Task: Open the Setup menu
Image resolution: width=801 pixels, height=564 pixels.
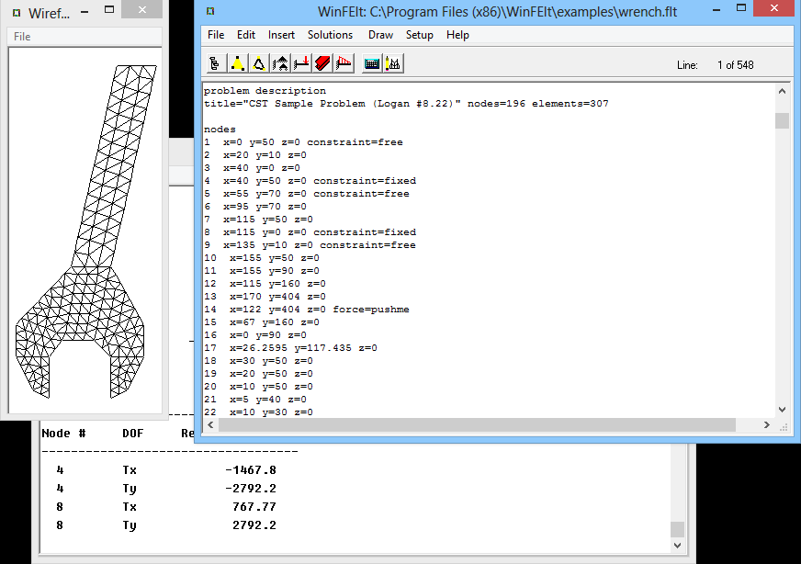Action: tap(420, 35)
